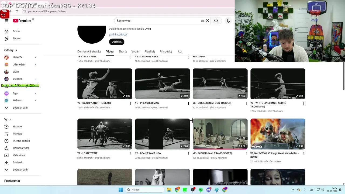Expand Odběry section chevron

16,50
